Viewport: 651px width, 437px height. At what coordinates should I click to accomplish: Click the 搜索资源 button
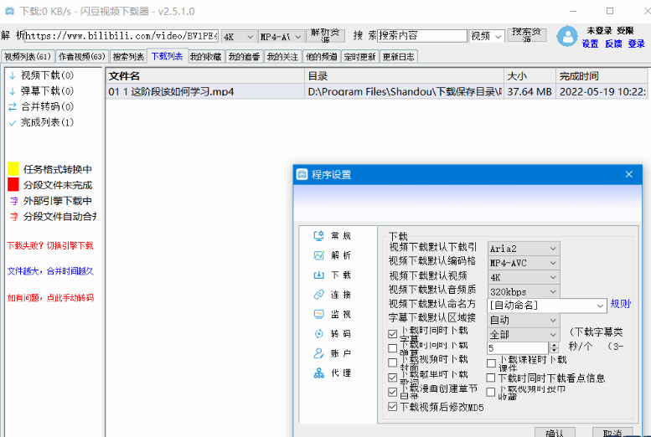coord(526,35)
